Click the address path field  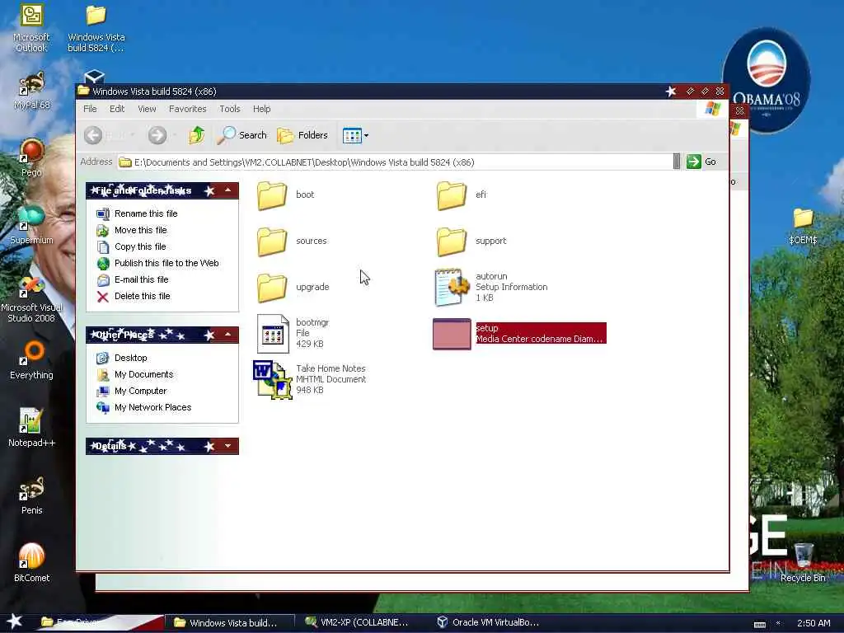[x=395, y=162]
